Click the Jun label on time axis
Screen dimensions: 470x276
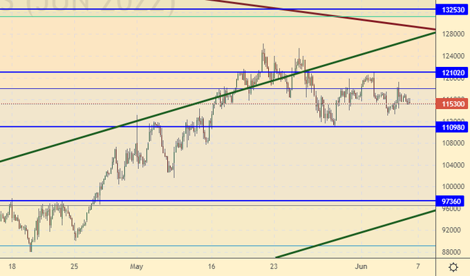359,266
